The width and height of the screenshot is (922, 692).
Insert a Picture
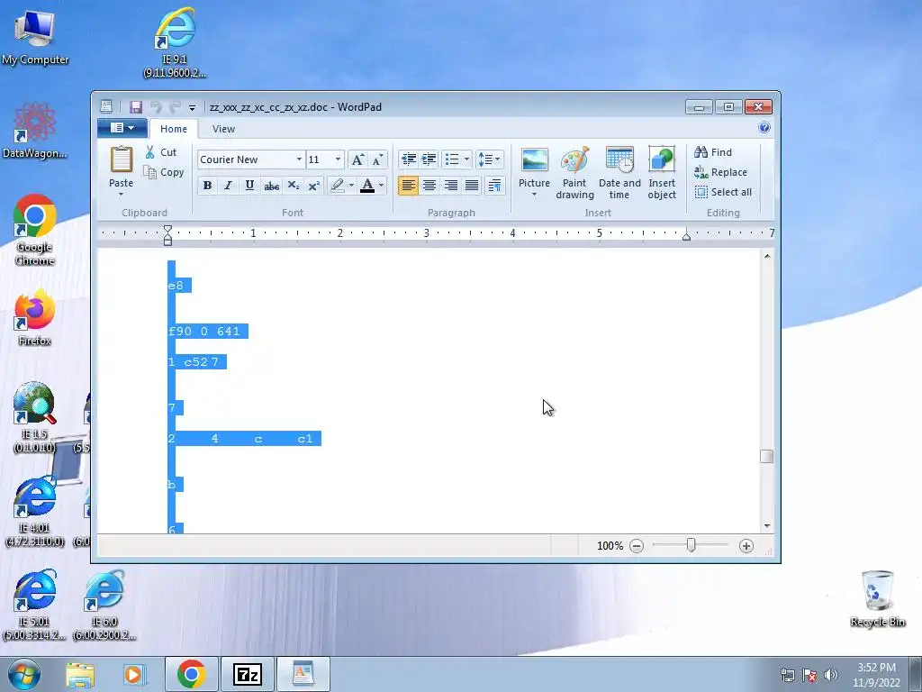[534, 167]
